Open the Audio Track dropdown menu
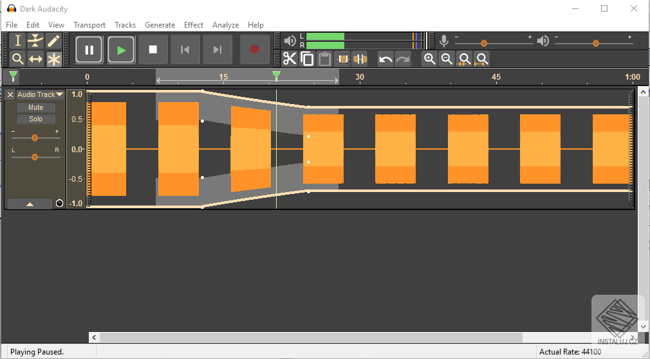This screenshot has height=359, width=650. click(x=40, y=94)
